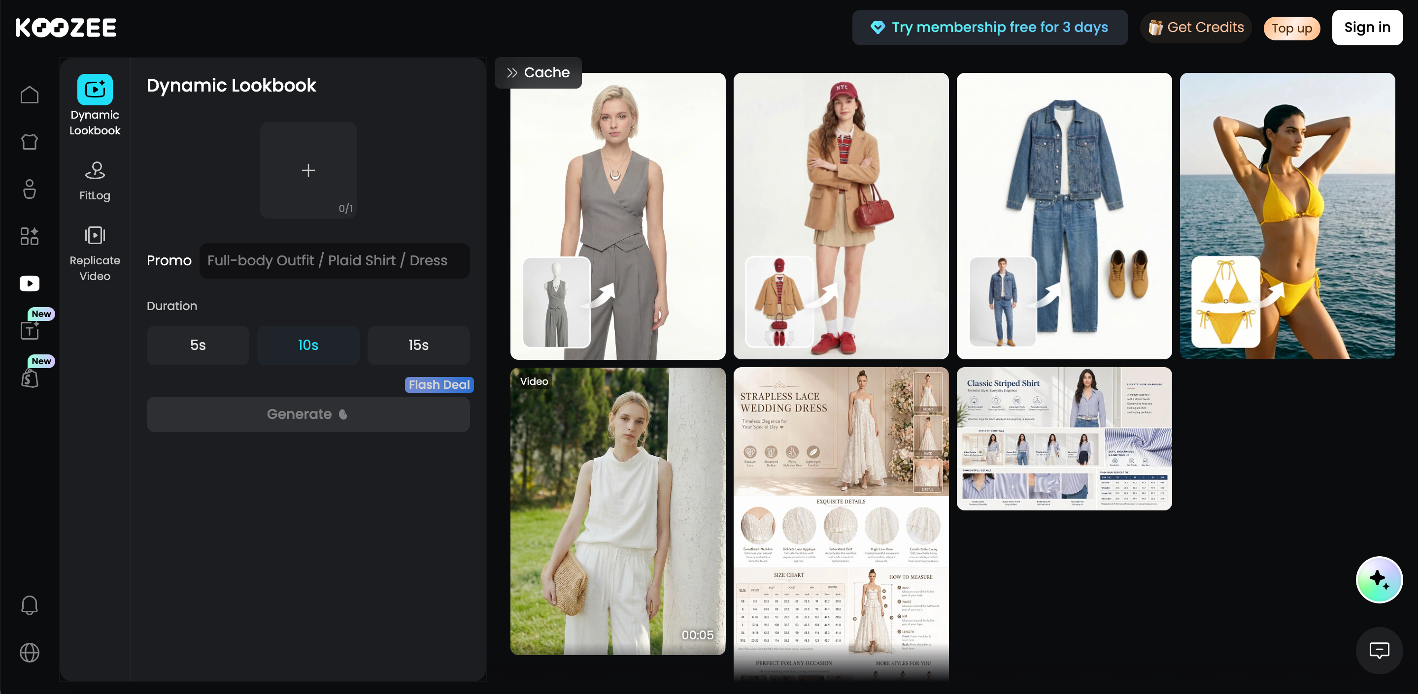Image resolution: width=1418 pixels, height=694 pixels.
Task: Select the FitLog tool
Action: [x=95, y=182]
